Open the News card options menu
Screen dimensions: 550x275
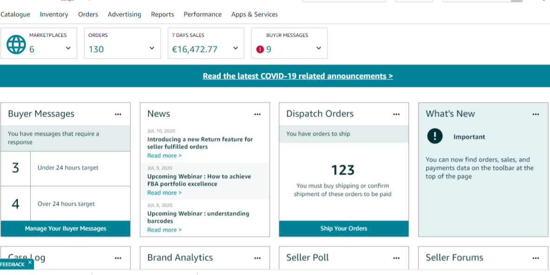[x=257, y=114]
